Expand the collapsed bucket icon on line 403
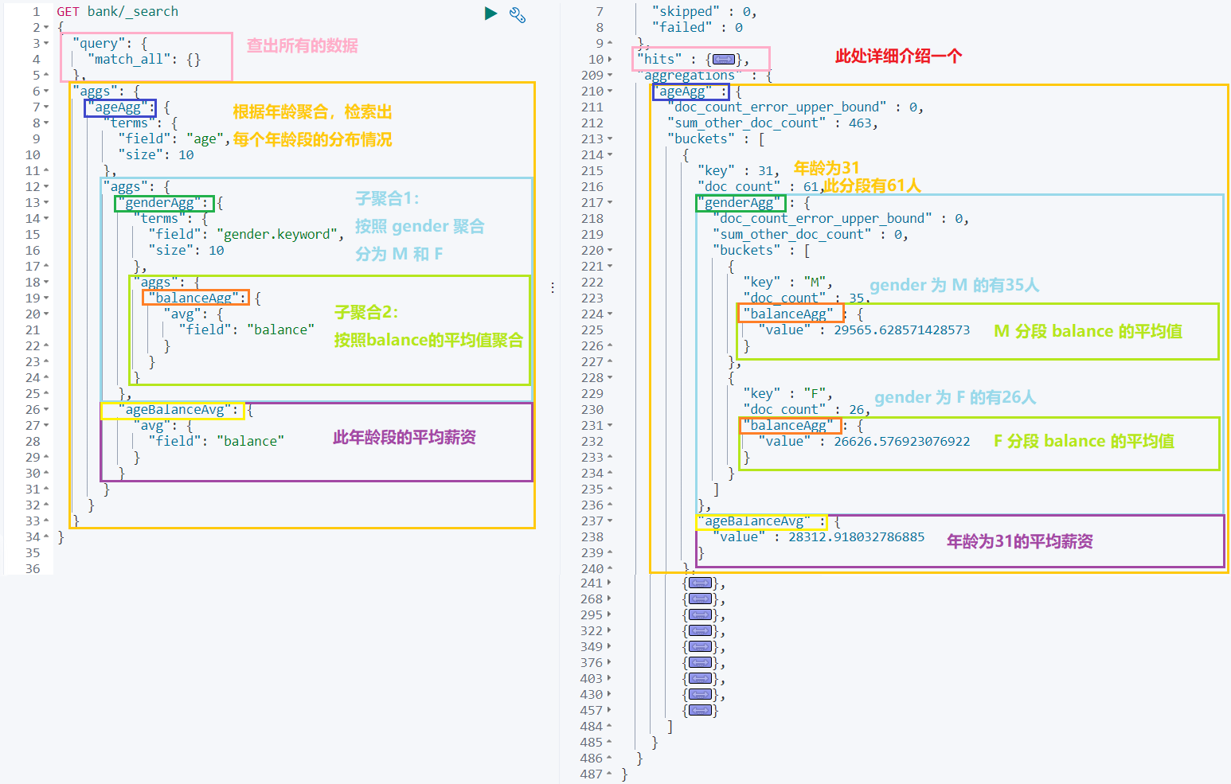This screenshot has width=1231, height=784. [700, 677]
